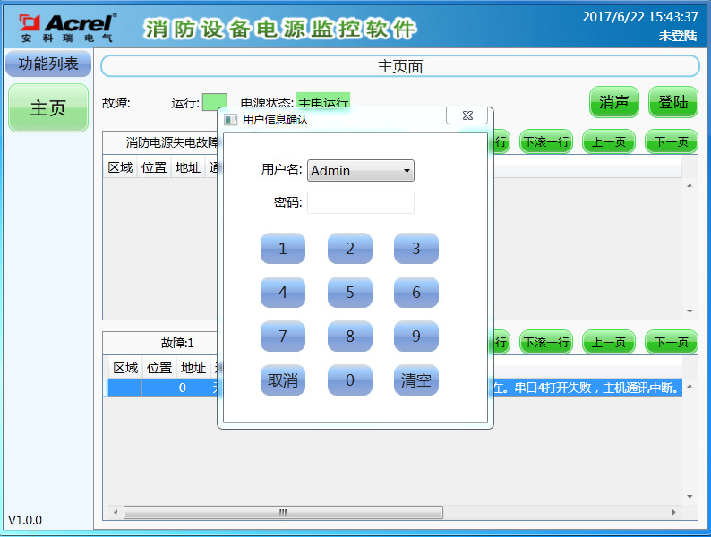Screen dimensions: 711x537
Task: Click the 密码 password input field
Action: pos(360,203)
